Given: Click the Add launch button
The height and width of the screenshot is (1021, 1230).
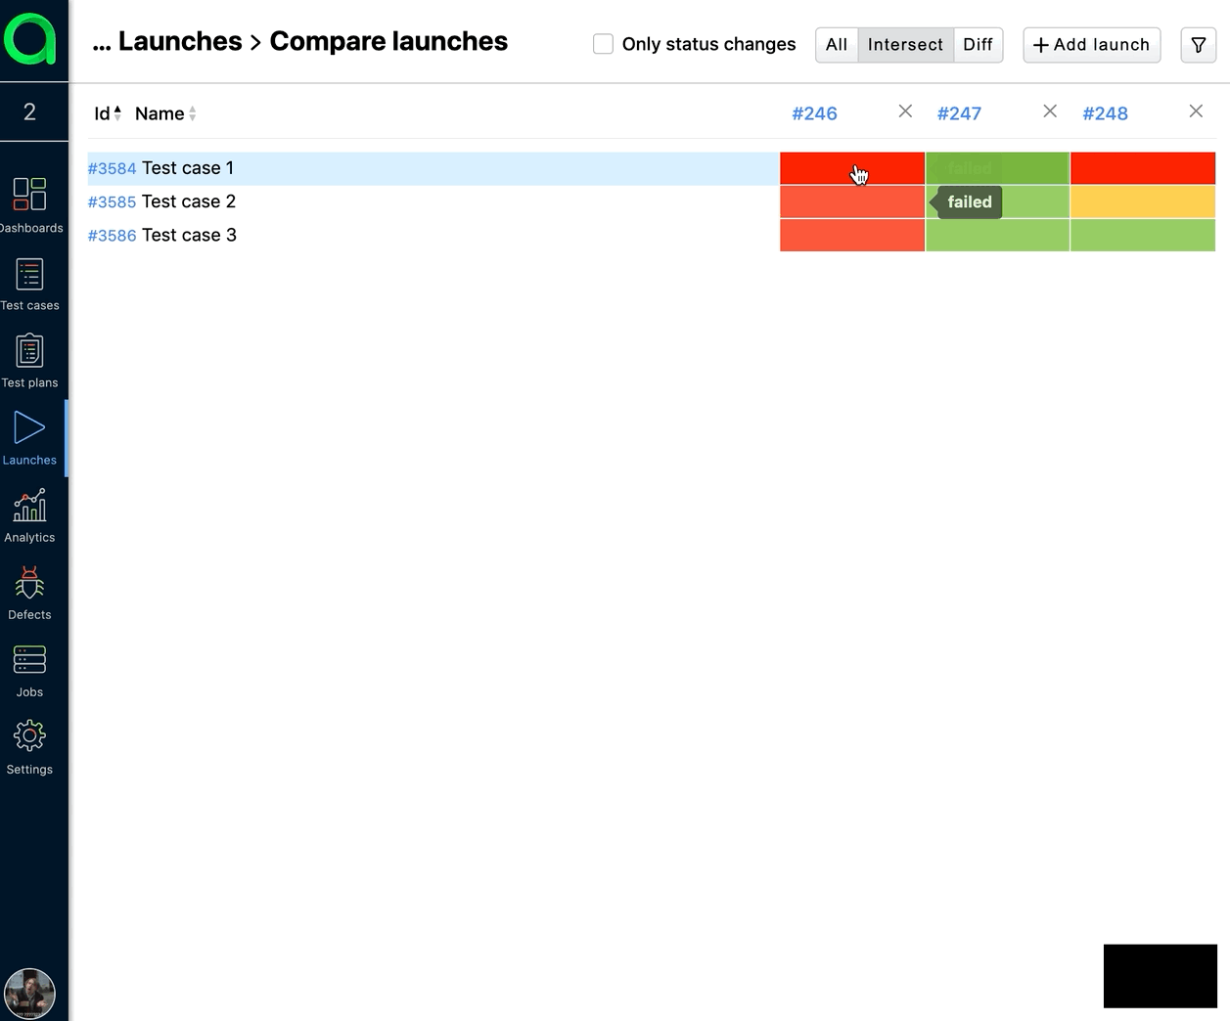Looking at the screenshot, I should [x=1091, y=45].
